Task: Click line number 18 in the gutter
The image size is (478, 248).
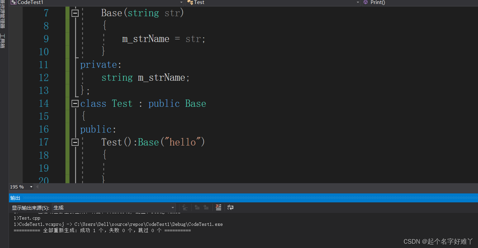Action: click(x=44, y=155)
